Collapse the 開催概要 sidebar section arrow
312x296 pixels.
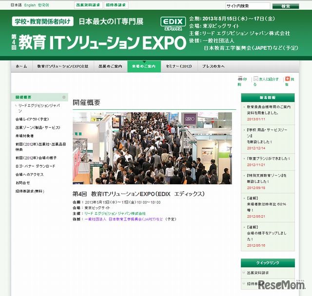[x=64, y=97]
